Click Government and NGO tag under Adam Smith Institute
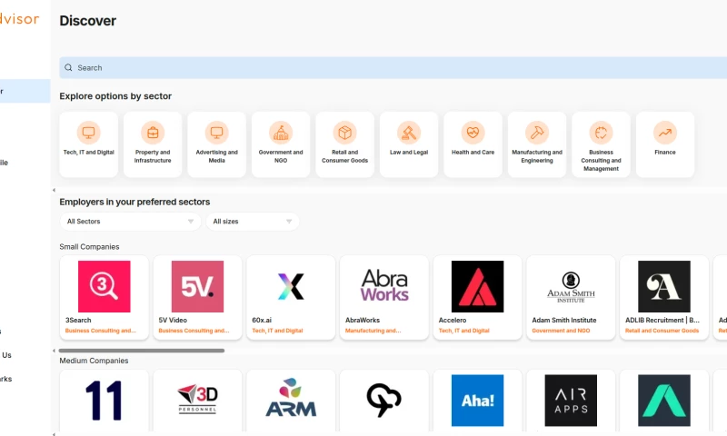727x436 pixels. (561, 331)
